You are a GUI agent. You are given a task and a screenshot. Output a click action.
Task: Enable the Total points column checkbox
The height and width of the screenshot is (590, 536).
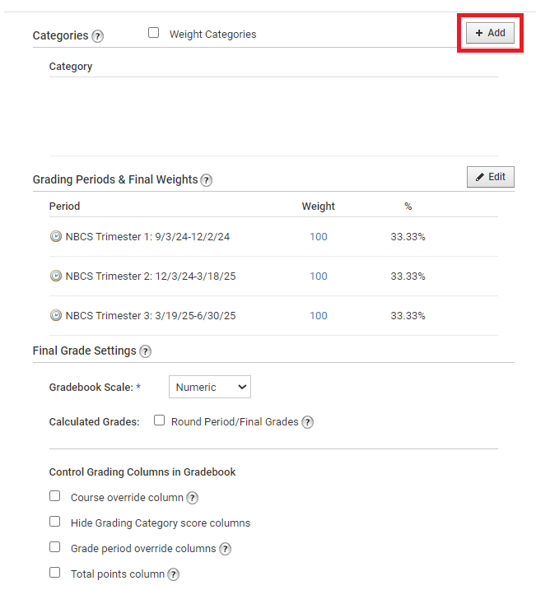click(x=55, y=573)
